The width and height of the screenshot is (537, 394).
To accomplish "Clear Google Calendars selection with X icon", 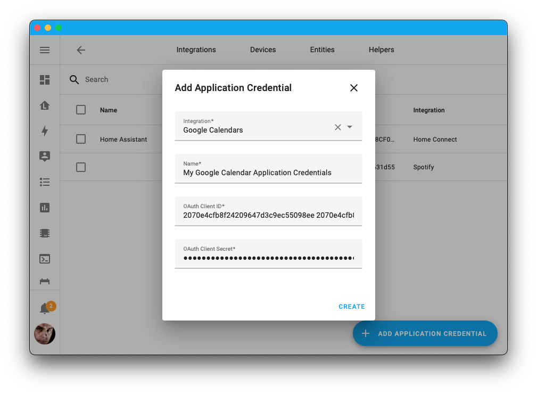I will (x=338, y=127).
